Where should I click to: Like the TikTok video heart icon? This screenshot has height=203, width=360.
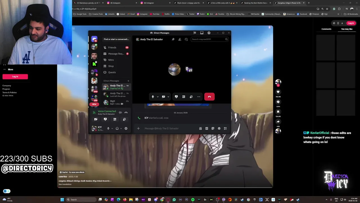pos(278,92)
